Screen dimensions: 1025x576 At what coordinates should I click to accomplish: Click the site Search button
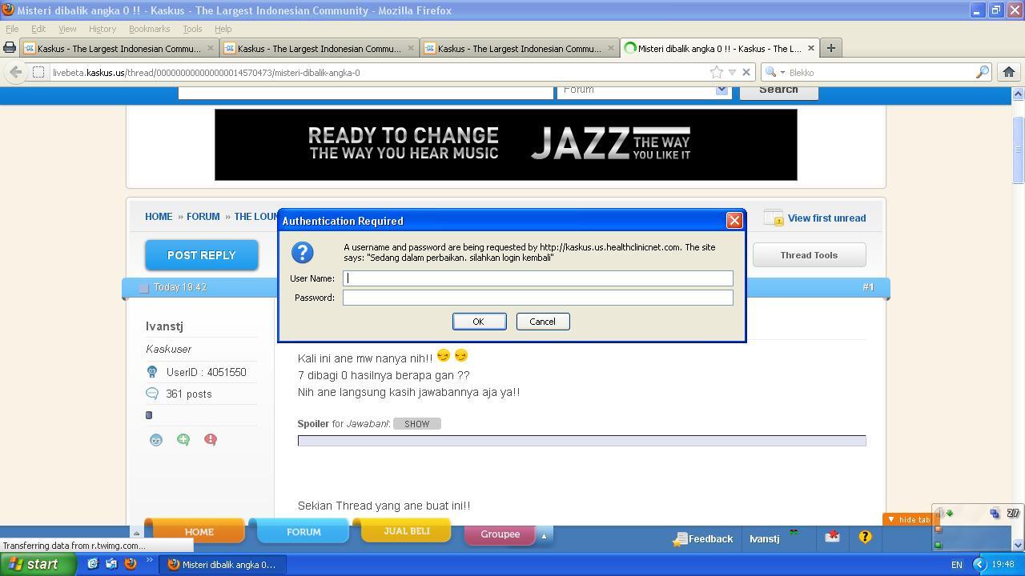778,90
